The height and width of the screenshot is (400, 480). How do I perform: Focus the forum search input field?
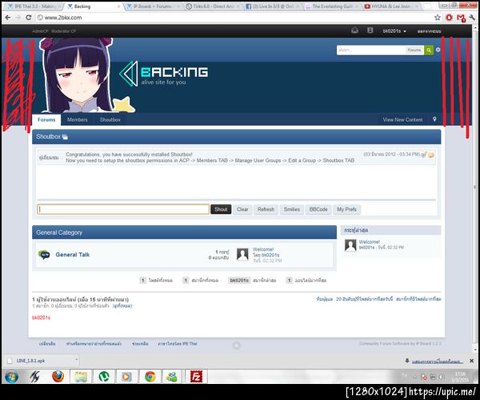[371, 50]
